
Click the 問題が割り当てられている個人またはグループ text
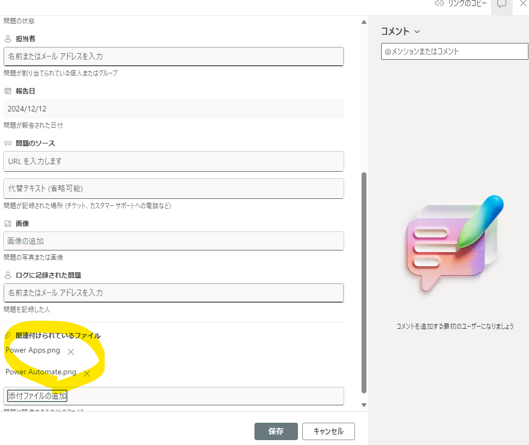click(60, 73)
